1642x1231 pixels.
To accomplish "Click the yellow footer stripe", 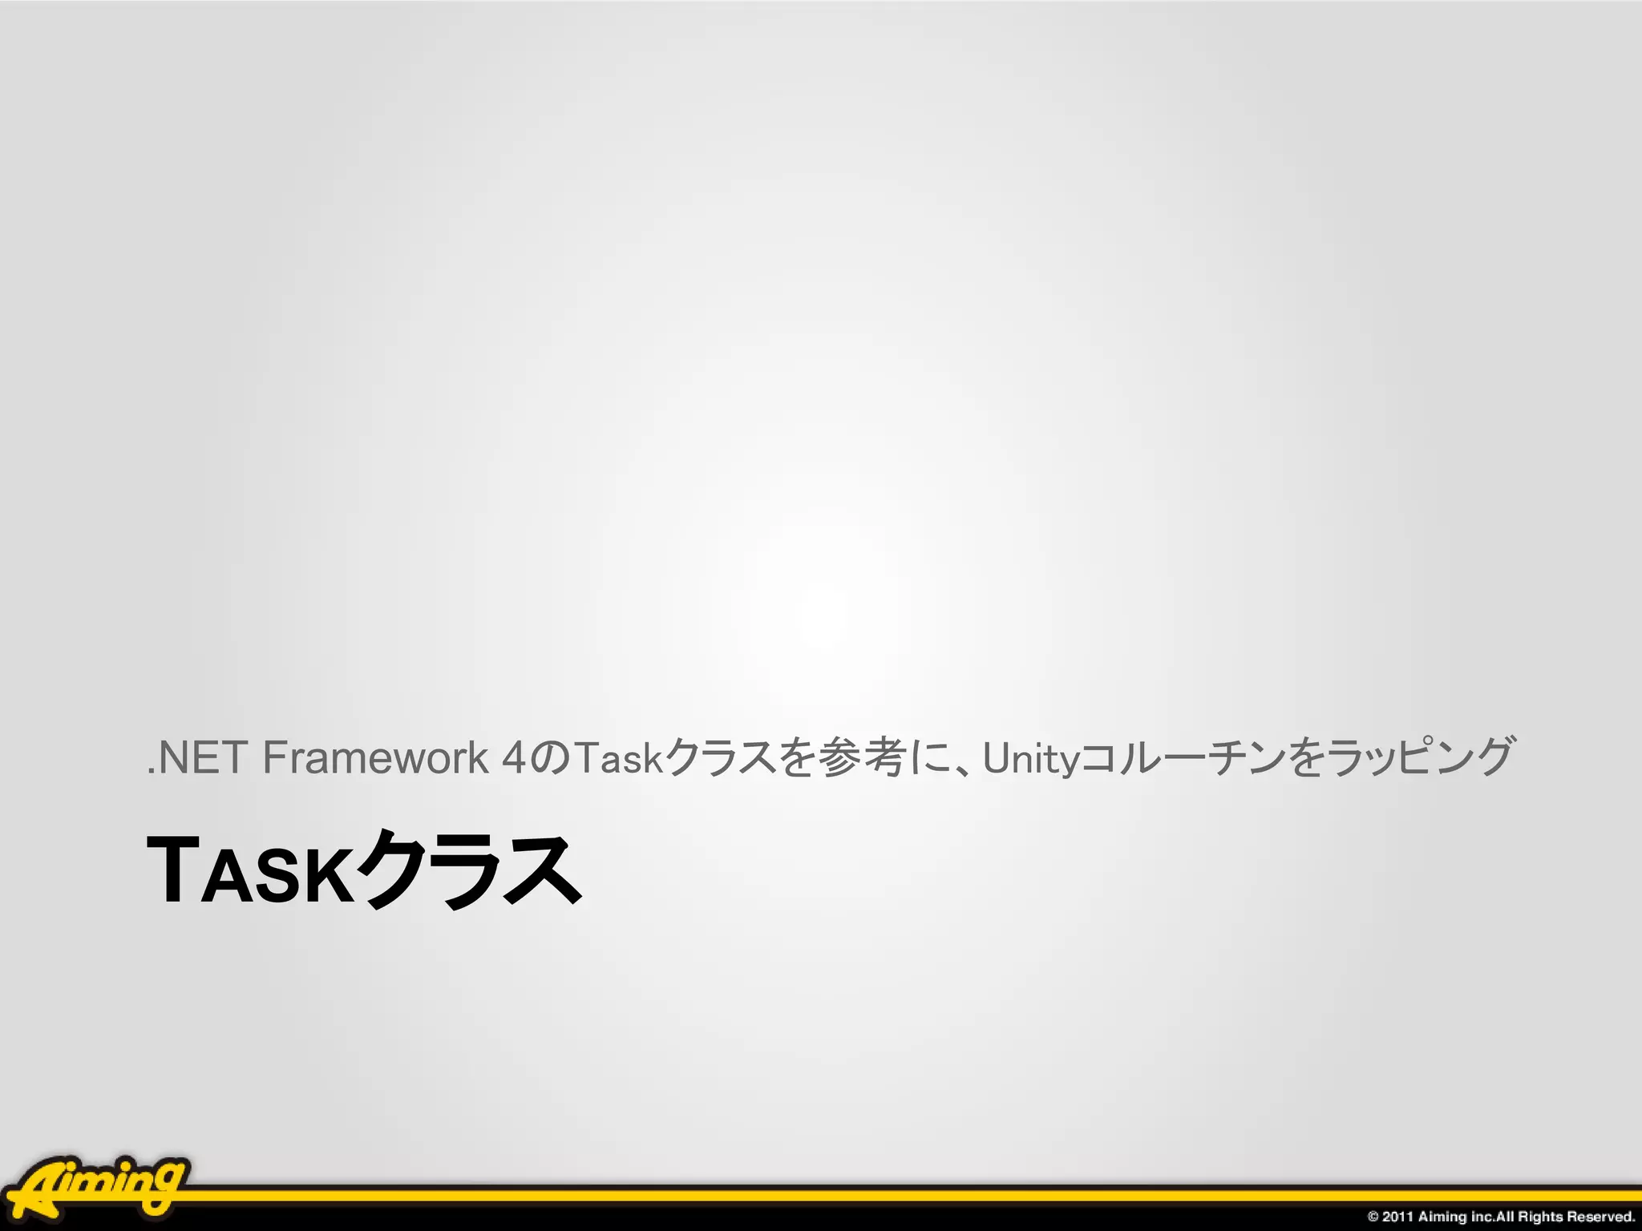I will 802,1197.
